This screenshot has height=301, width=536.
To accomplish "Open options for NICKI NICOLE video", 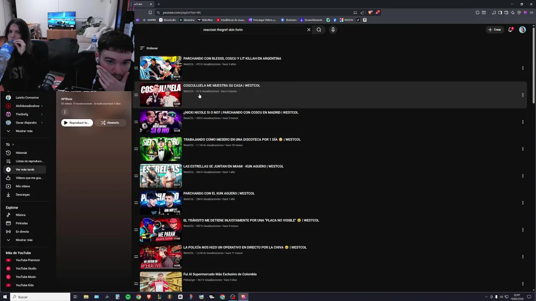I will (x=523, y=122).
